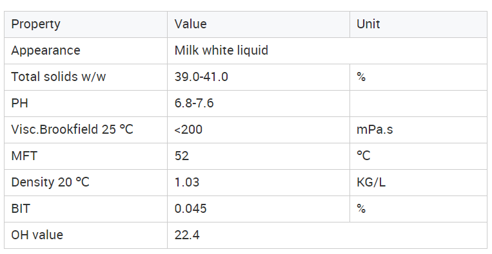Select the Total solids w/w cell

(86, 77)
